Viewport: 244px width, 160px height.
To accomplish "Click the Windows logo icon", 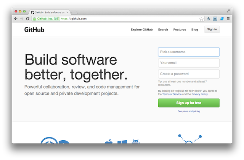I will point(122,142).
